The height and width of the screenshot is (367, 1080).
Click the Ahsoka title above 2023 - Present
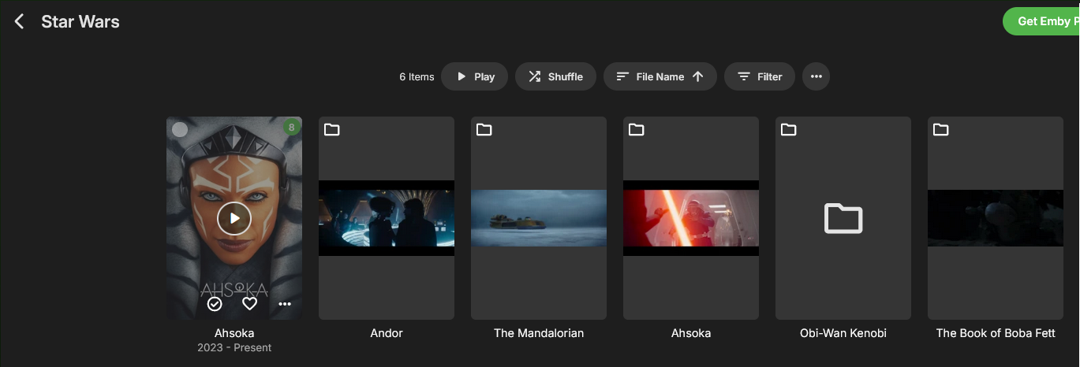(234, 333)
